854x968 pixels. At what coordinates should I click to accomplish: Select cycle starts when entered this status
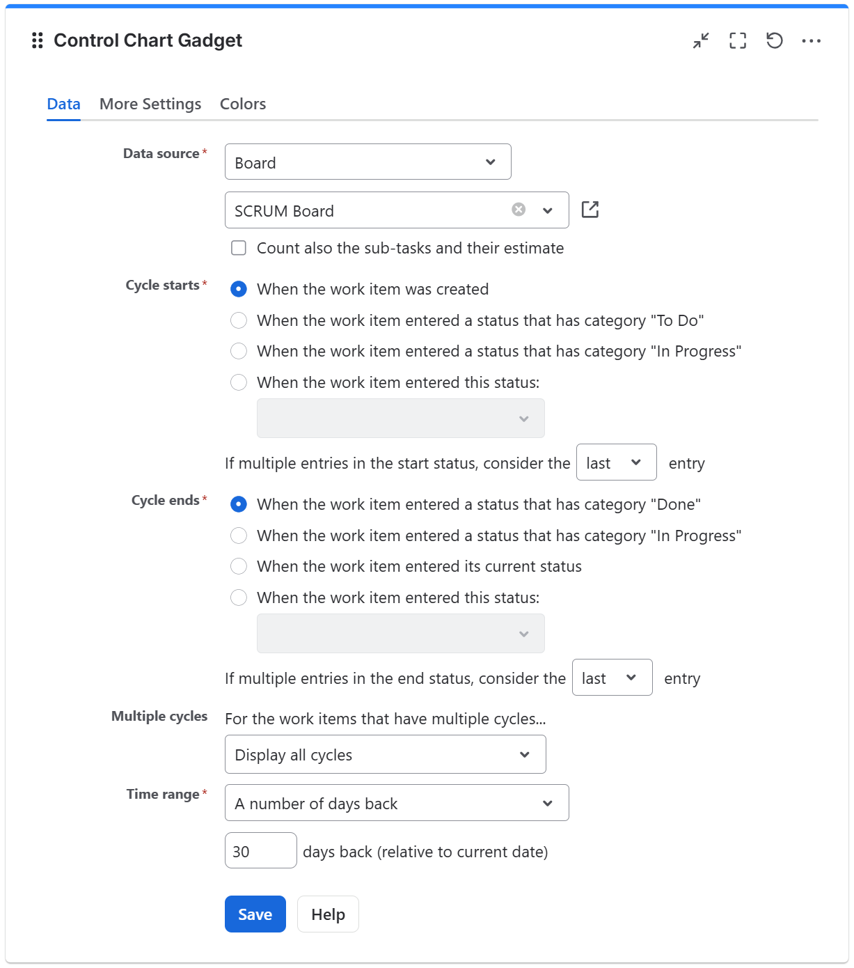[x=239, y=382]
